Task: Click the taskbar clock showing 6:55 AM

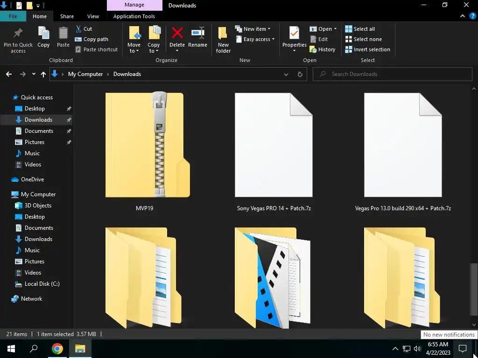Action: (x=438, y=349)
